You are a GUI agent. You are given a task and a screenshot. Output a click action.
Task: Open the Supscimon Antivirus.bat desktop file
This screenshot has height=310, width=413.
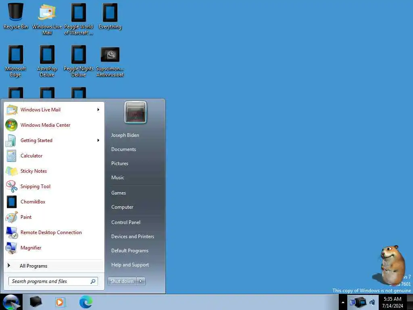pyautogui.click(x=110, y=61)
